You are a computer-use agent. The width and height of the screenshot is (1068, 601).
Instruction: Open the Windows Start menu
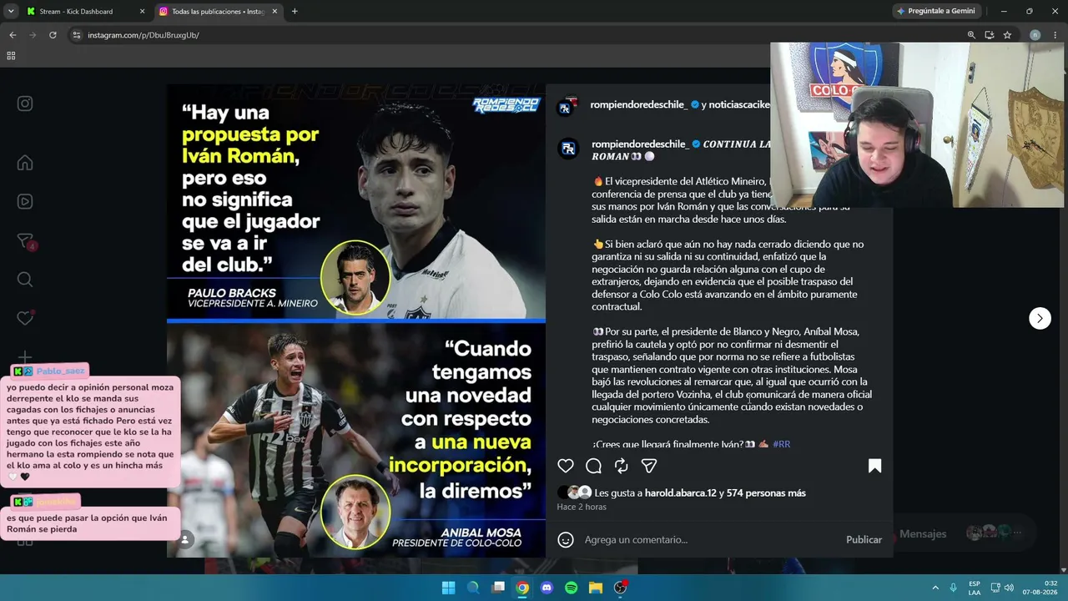(448, 588)
